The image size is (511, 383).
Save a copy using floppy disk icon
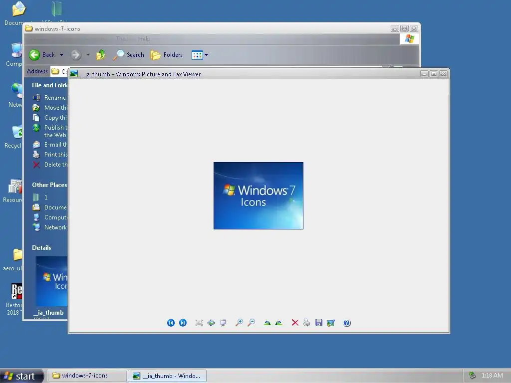pyautogui.click(x=319, y=323)
